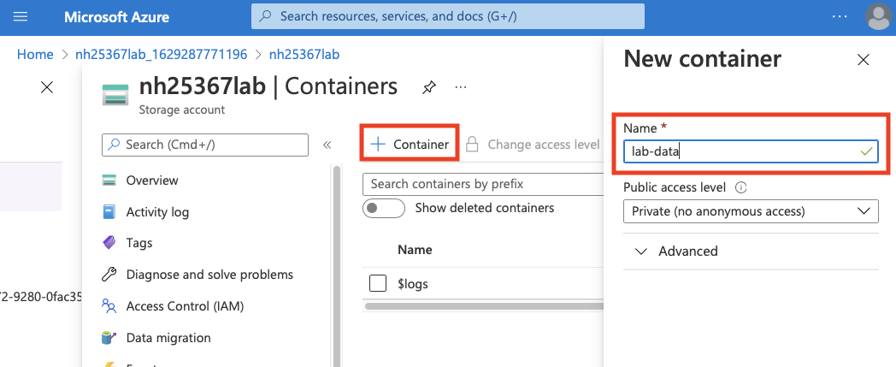Open the ellipsis menu beside the pin
896x367 pixels.
click(x=461, y=87)
